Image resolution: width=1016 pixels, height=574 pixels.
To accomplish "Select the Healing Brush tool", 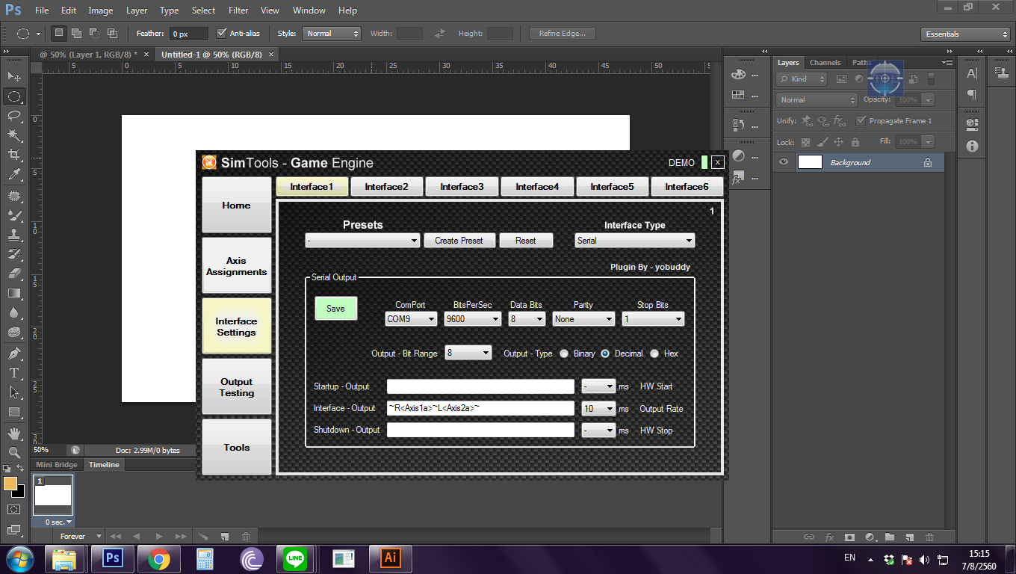I will (14, 195).
